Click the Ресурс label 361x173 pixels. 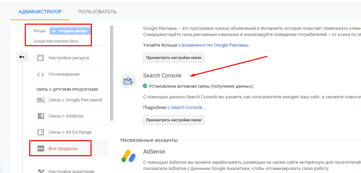pos(40,31)
